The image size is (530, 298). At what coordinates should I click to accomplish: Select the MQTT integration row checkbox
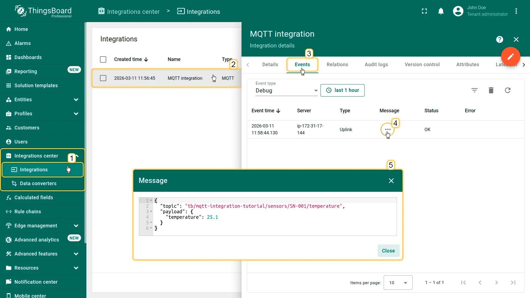click(x=103, y=78)
